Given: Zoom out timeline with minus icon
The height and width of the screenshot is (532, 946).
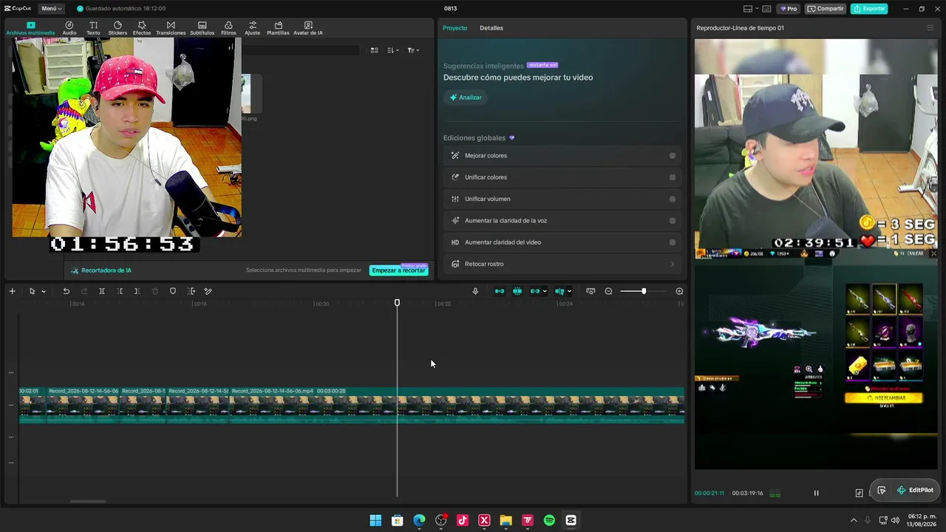Looking at the screenshot, I should tap(608, 291).
